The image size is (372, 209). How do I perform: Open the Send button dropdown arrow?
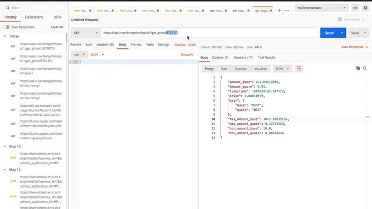(342, 33)
